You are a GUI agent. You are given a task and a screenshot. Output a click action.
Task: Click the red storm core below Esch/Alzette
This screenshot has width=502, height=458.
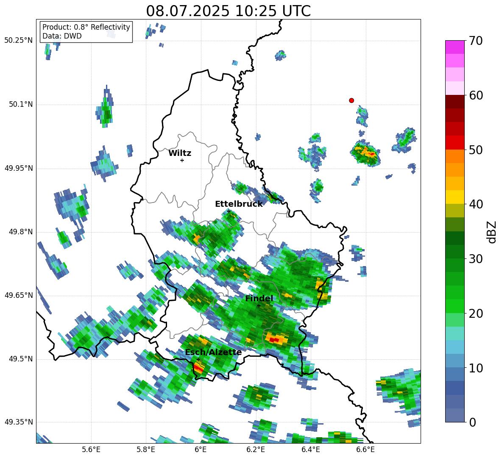tap(198, 369)
